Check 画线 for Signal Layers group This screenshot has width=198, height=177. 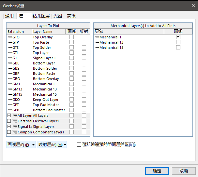pyautogui.click(x=71, y=127)
